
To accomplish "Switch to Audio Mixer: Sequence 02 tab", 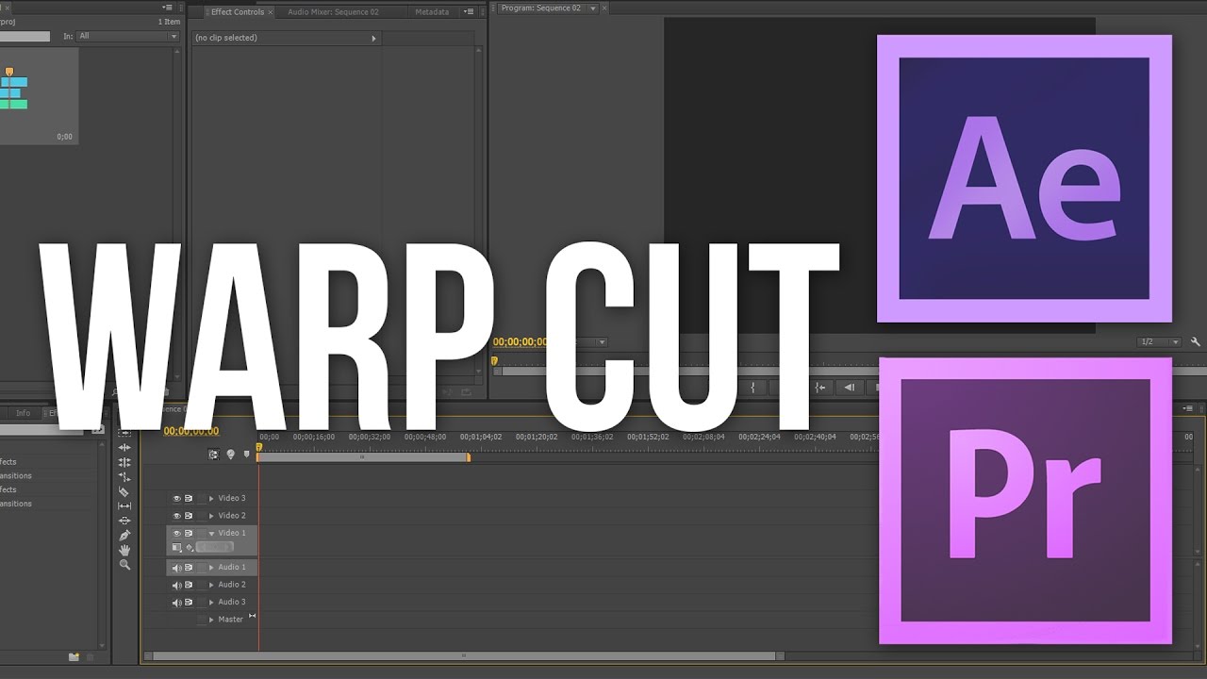I will (x=333, y=12).
